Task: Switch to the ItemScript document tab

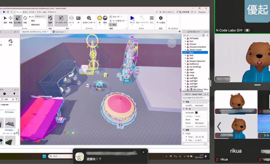Action: click(x=60, y=32)
